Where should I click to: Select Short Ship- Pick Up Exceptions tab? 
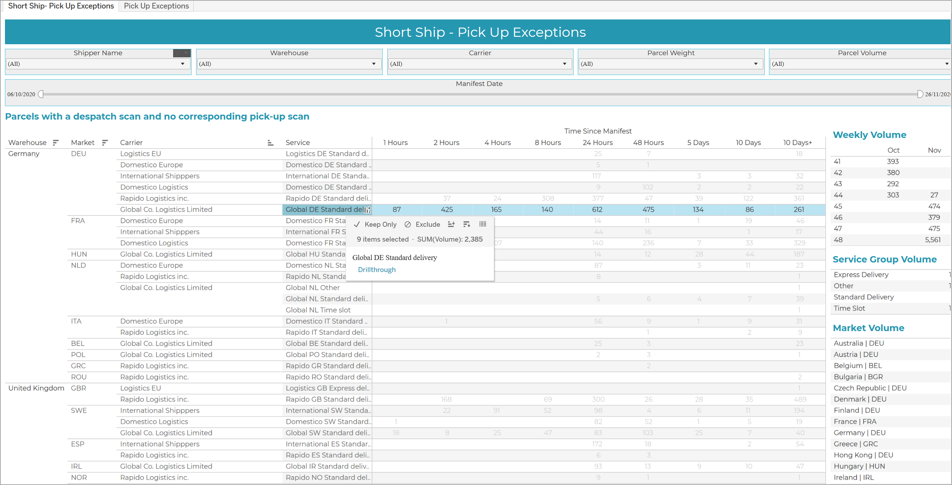tap(61, 6)
